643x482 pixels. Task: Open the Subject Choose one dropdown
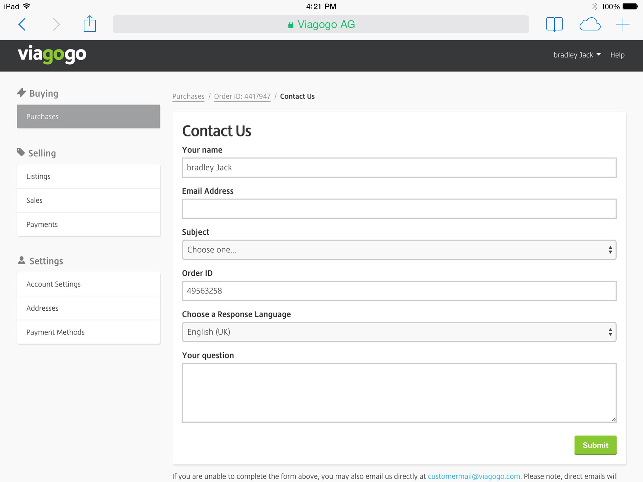[399, 250]
